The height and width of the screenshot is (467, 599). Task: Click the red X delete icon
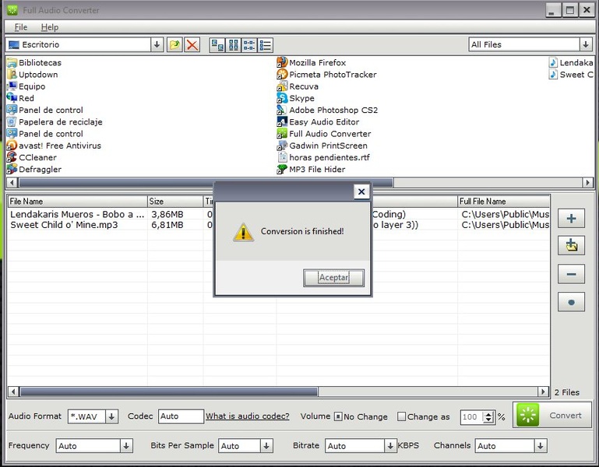(x=192, y=44)
